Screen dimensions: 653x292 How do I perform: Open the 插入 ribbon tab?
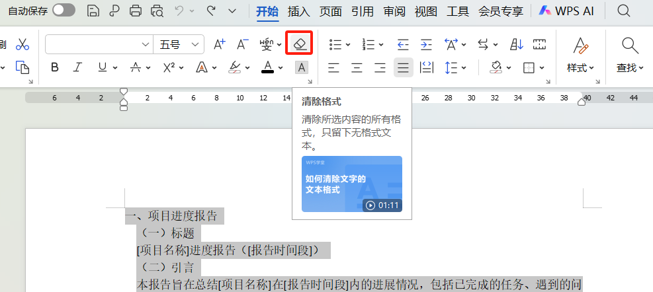(x=298, y=11)
